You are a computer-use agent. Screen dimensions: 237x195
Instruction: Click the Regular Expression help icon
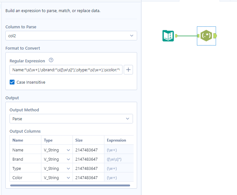[x=51, y=60]
